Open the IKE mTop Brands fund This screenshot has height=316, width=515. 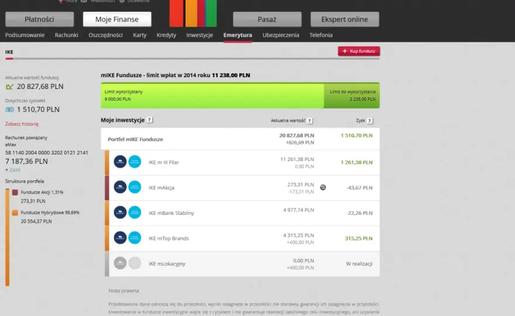242,238
